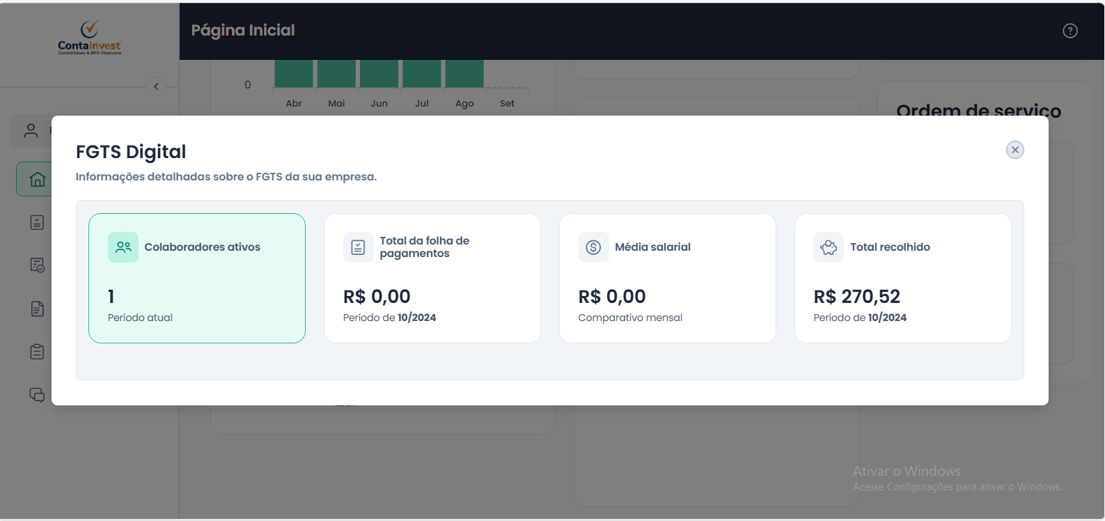
Task: Click the 'R$ 270,52' total recolhido value
Action: tap(857, 297)
